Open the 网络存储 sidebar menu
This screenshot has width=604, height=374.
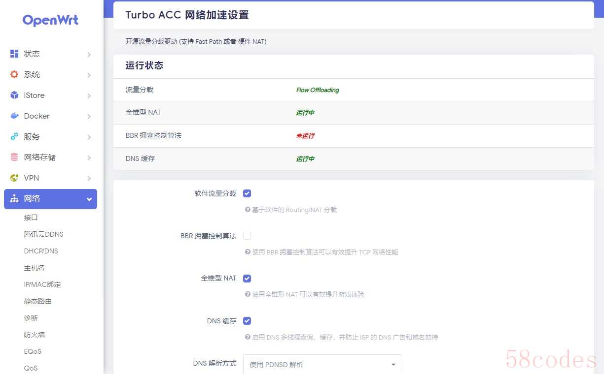(50, 157)
